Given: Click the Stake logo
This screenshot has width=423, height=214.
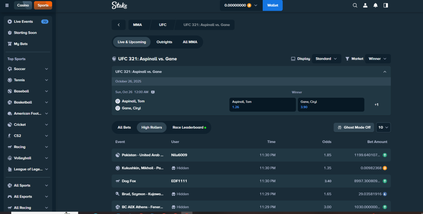Looking at the screenshot, I should 119,5.
